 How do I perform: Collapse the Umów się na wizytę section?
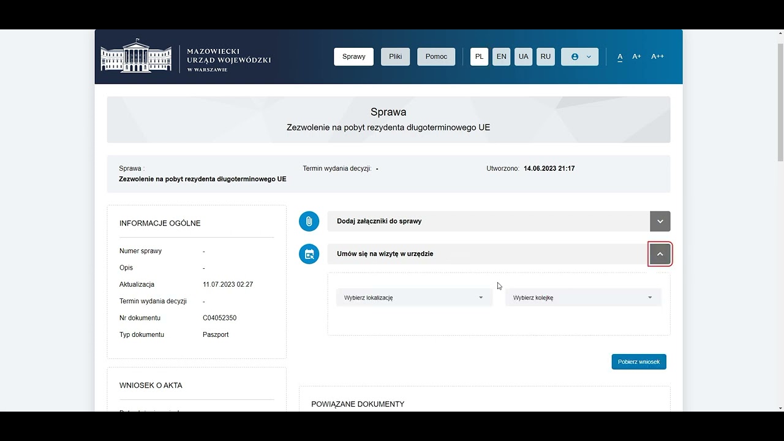660,254
